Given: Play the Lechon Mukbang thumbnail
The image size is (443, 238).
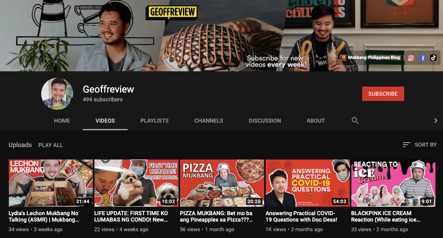Looking at the screenshot, I should [x=51, y=183].
